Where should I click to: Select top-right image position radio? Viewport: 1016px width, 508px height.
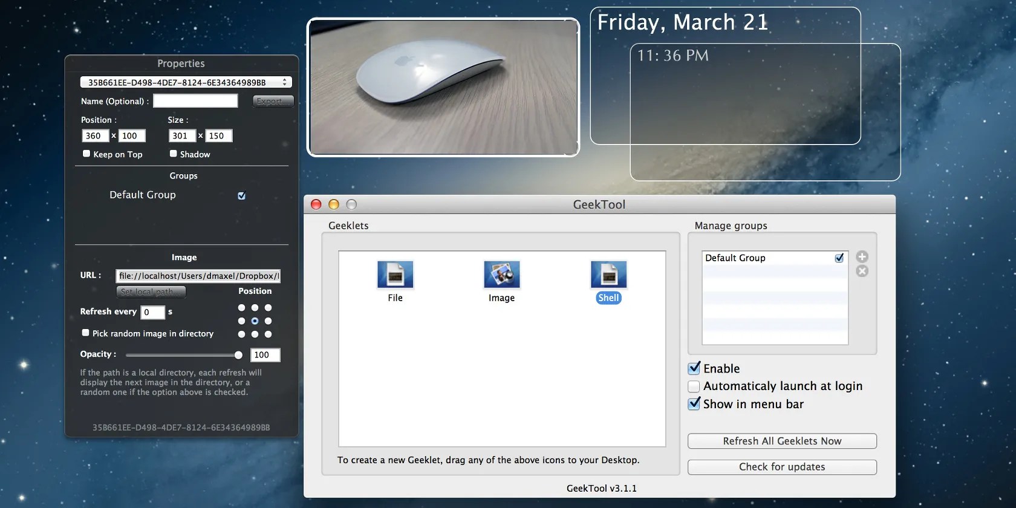pos(268,308)
